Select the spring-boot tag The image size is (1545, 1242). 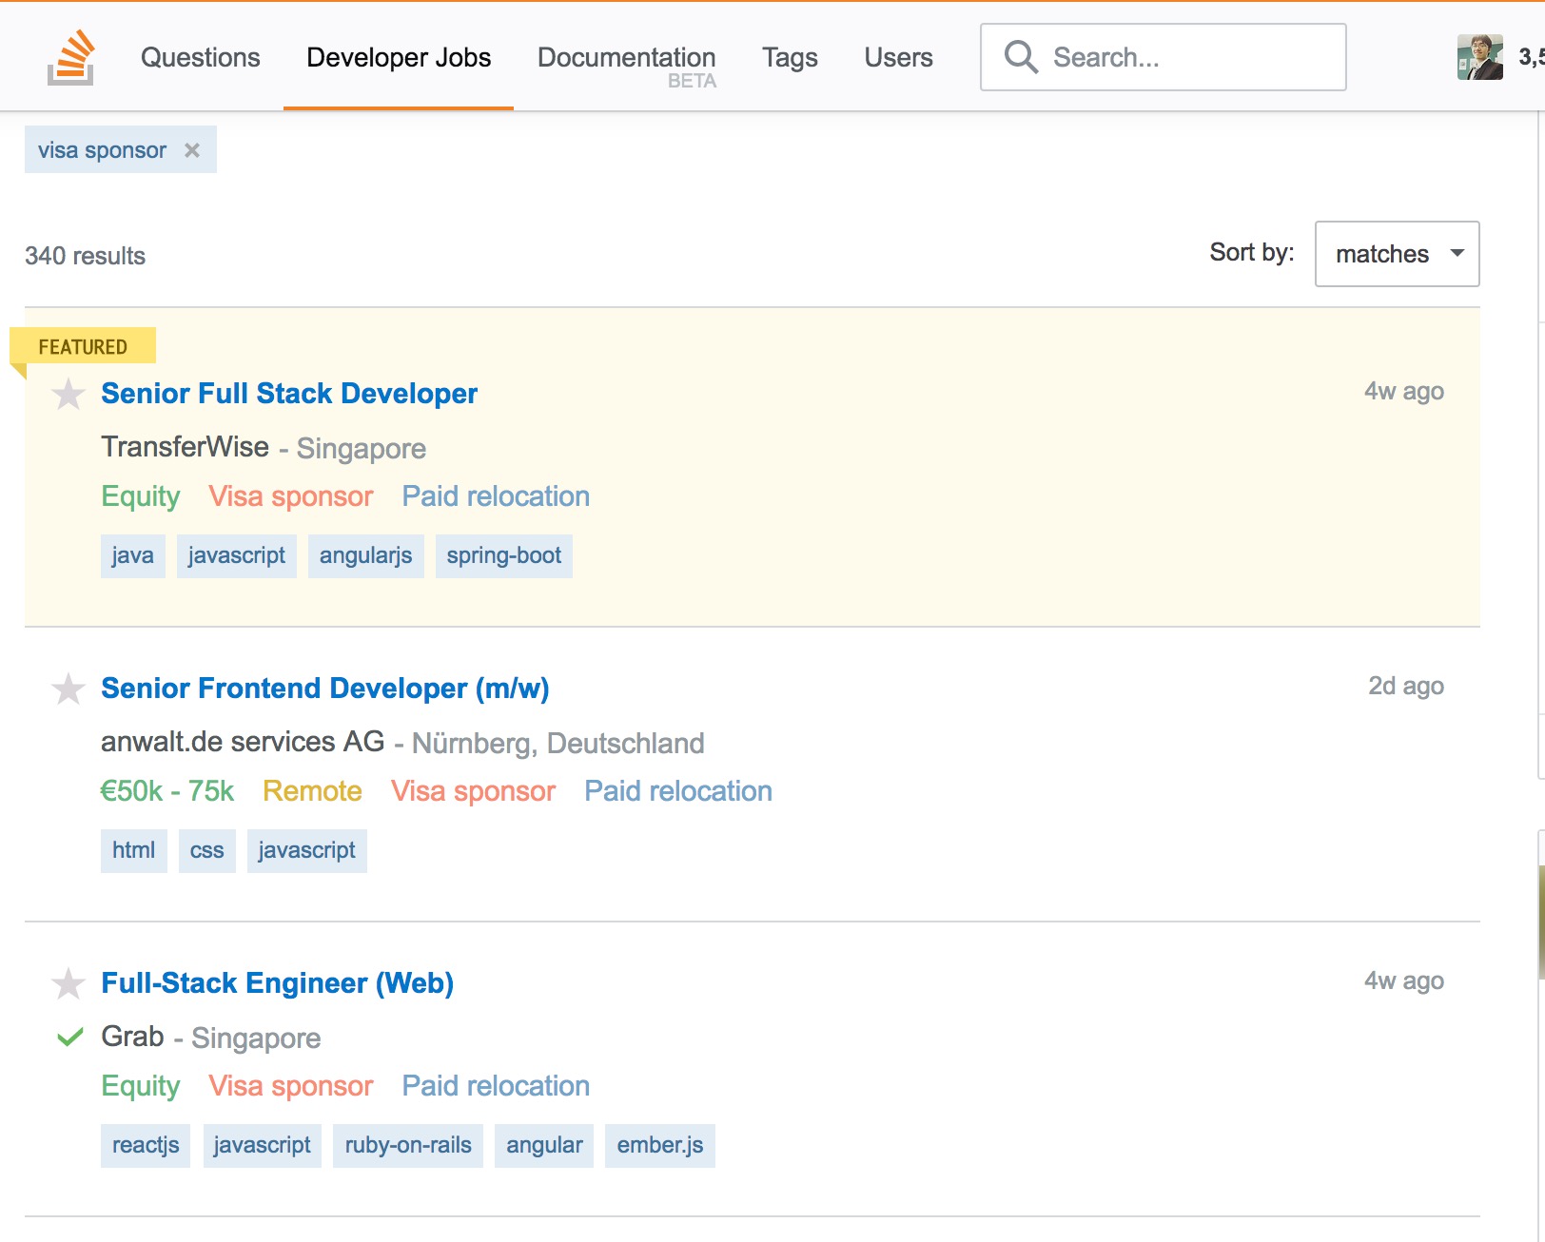[x=503, y=556]
